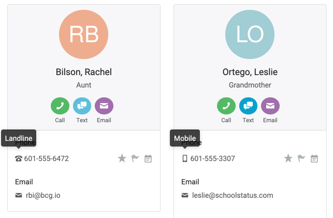This screenshot has width=333, height=218.
Task: Call Rachel Bilson using the green phone icon
Action: click(60, 106)
